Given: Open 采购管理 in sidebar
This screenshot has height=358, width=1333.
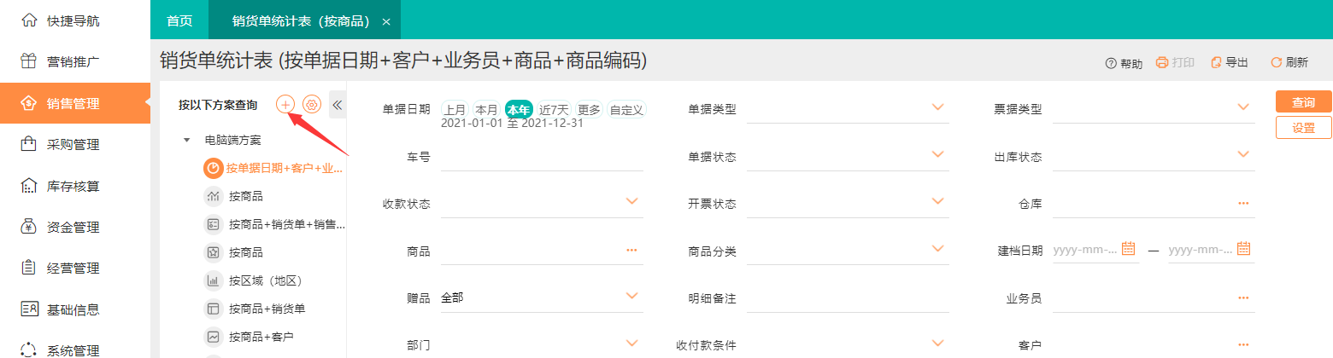Looking at the screenshot, I should [73, 144].
